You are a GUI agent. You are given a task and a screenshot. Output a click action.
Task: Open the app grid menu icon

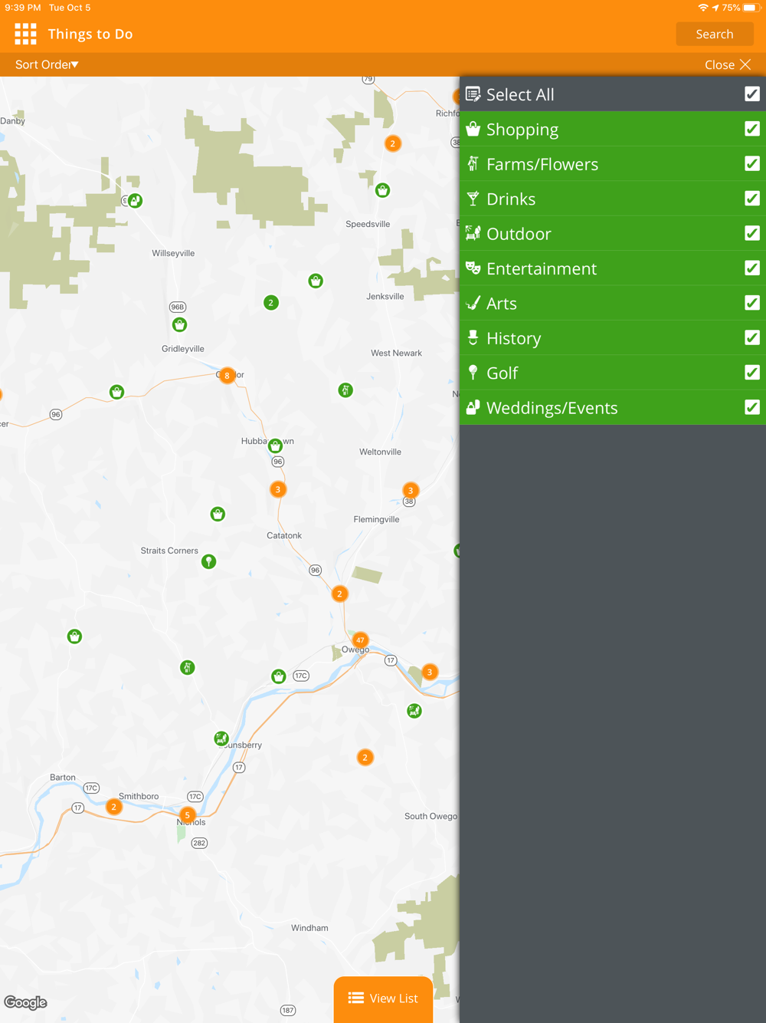click(25, 34)
